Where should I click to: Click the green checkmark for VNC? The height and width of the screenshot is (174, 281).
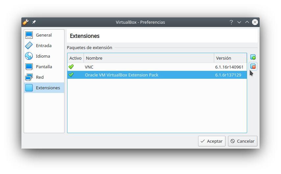(71, 67)
